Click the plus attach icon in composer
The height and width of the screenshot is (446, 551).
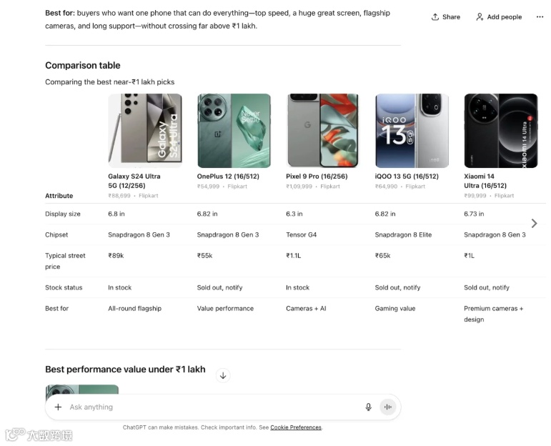click(x=58, y=407)
